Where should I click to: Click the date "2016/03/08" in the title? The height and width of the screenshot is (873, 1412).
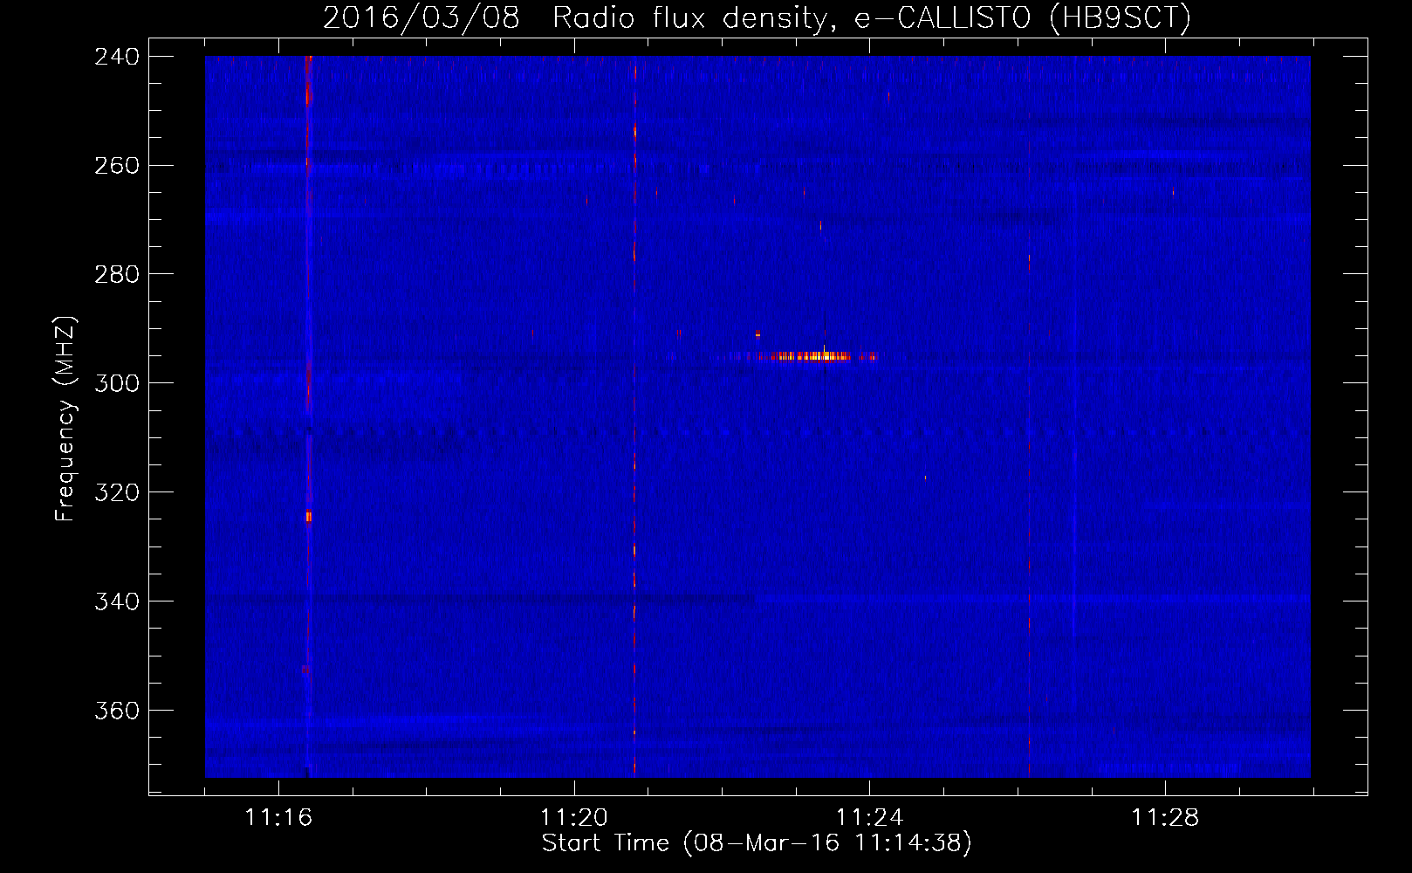(x=422, y=18)
